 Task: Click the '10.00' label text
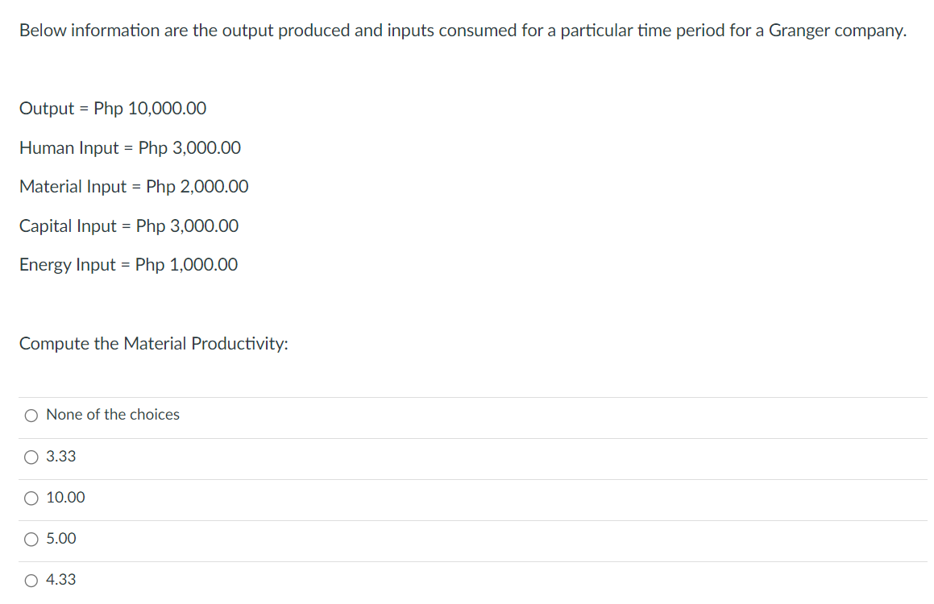pos(64,498)
